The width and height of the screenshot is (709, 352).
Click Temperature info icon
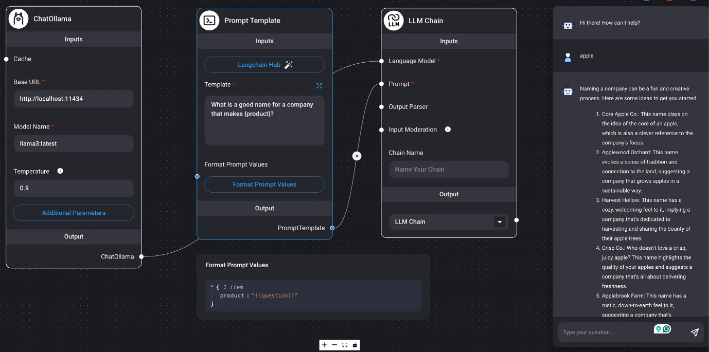coord(60,171)
